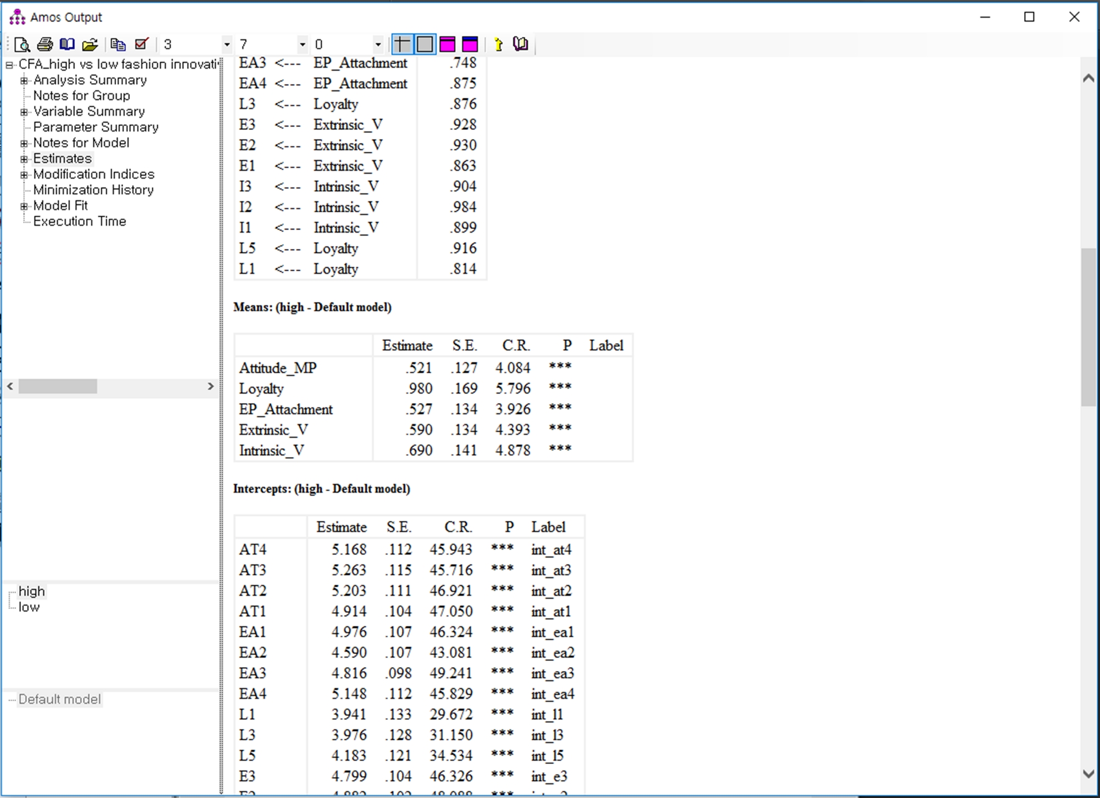This screenshot has height=798, width=1100.
Task: Toggle the table border gray square button
Action: coord(425,45)
